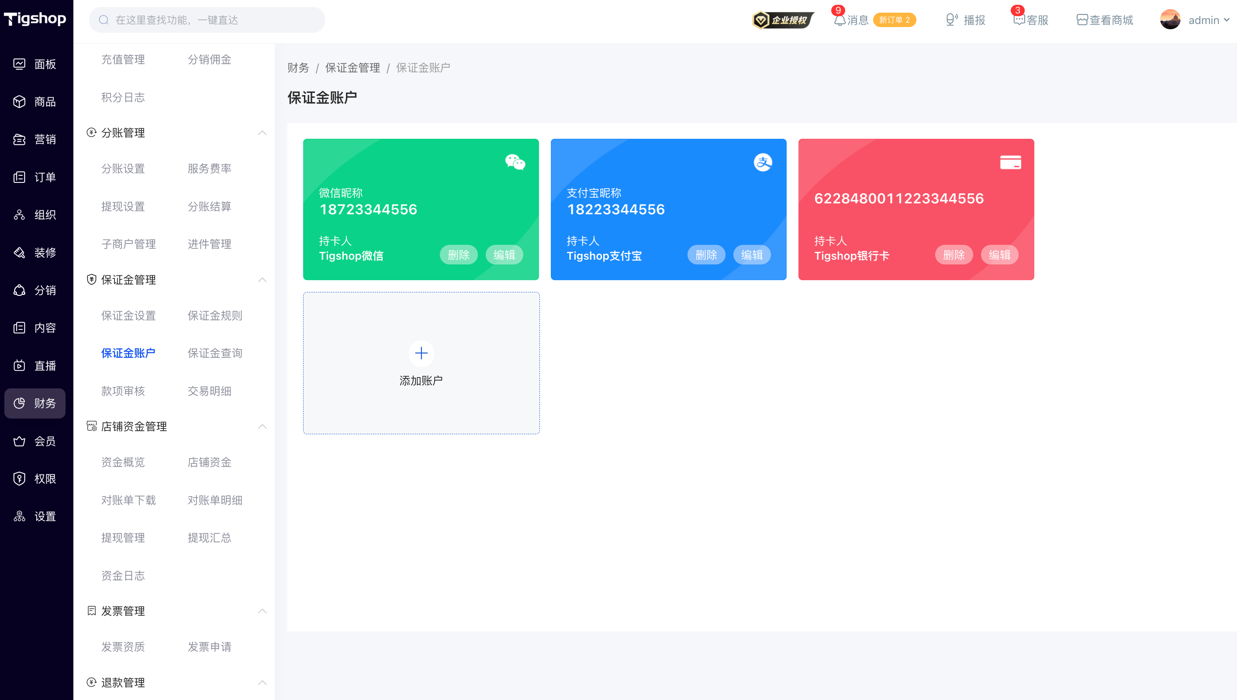
Task: Focus the function search field
Action: pos(207,20)
